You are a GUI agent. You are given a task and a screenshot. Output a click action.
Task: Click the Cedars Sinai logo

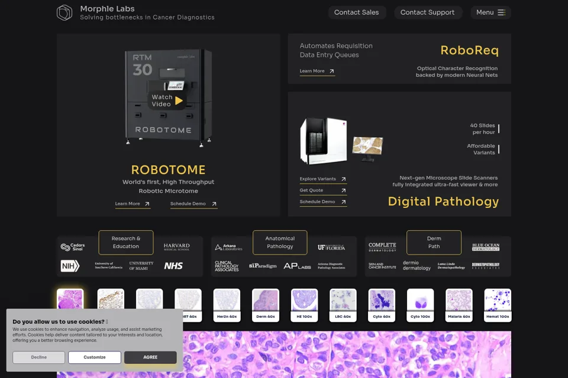pyautogui.click(x=73, y=247)
